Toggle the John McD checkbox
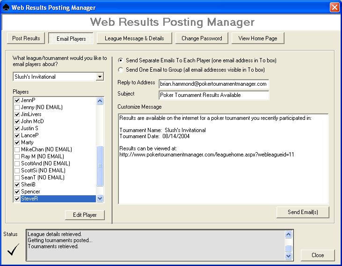The height and width of the screenshot is (266, 342). (17, 121)
